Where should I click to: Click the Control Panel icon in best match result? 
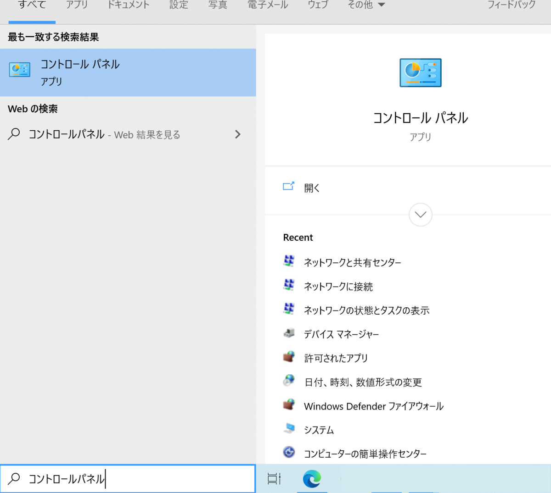coord(20,70)
